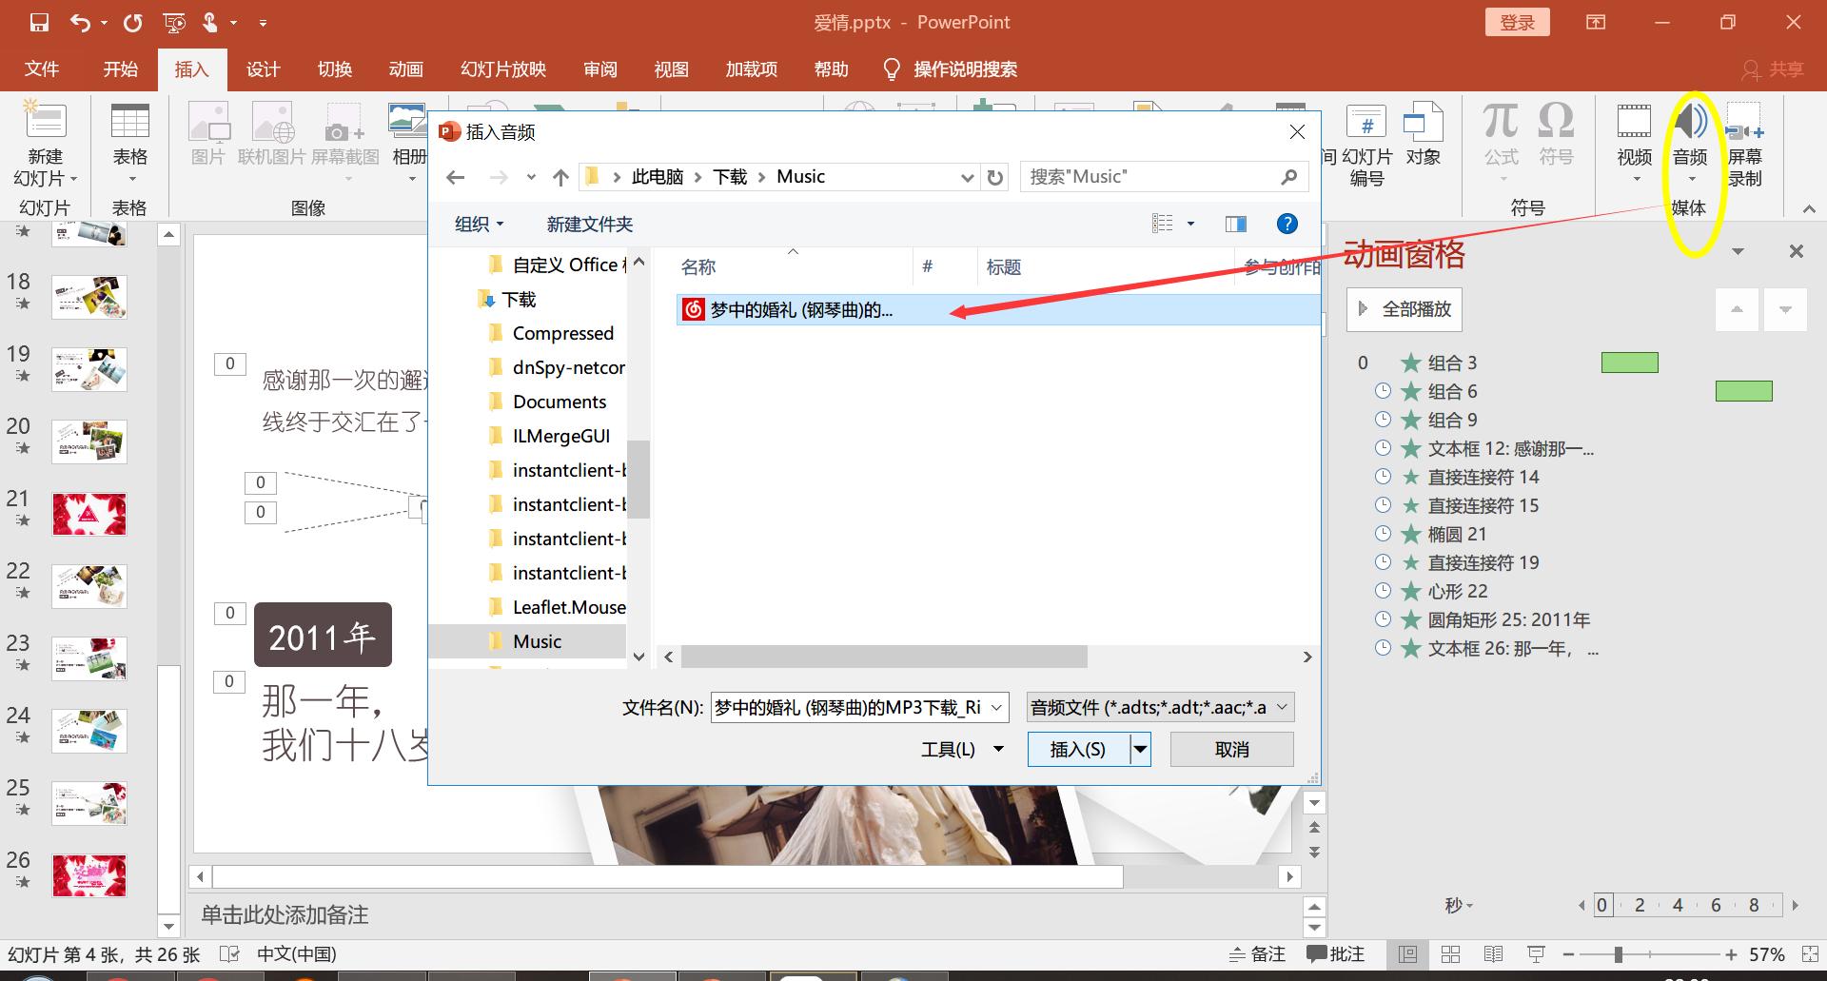
Task: Click the Slide Sorter view icon in the status bar
Action: [1450, 954]
